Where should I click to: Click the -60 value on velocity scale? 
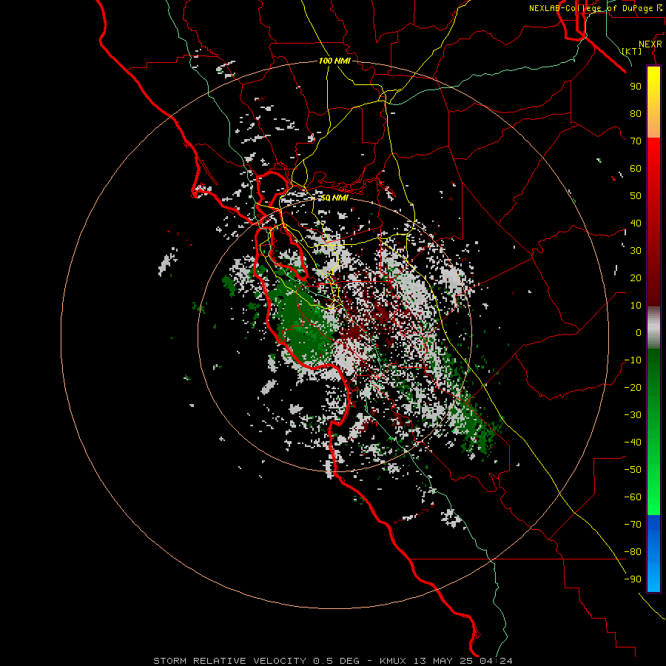tap(633, 497)
